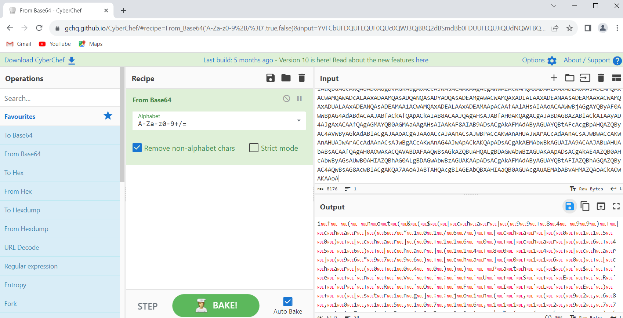Select the Fork operation
This screenshot has height=318, width=623.
coord(60,303)
